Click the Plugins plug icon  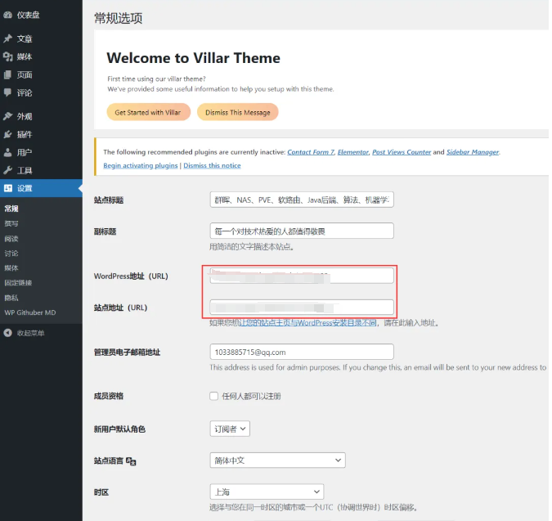coord(7,134)
